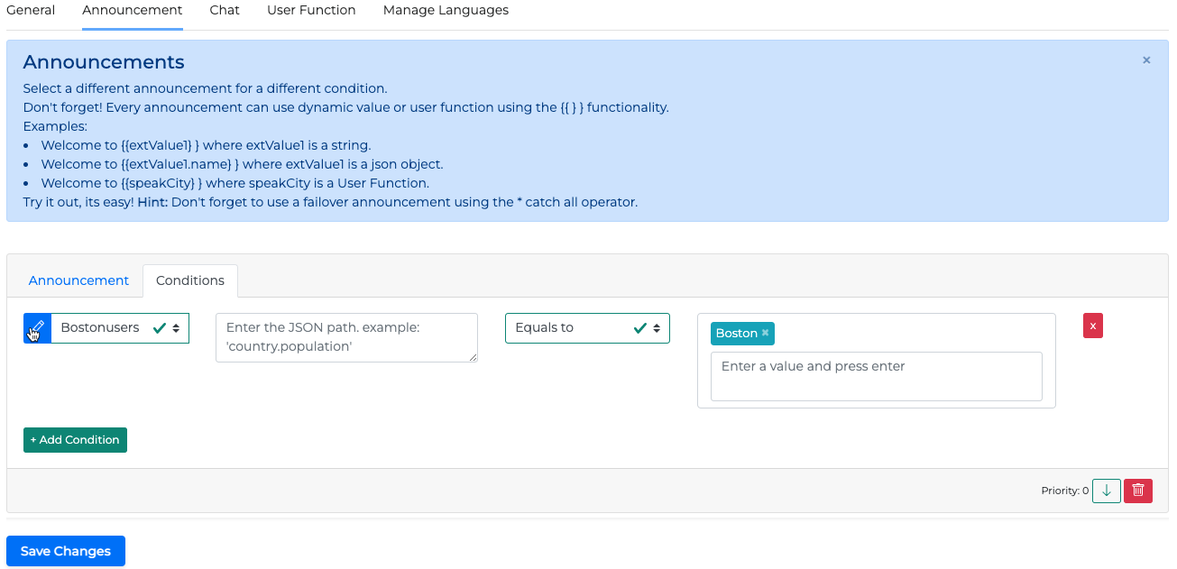Remove the Boston value tag
The height and width of the screenshot is (569, 1177).
[765, 333]
